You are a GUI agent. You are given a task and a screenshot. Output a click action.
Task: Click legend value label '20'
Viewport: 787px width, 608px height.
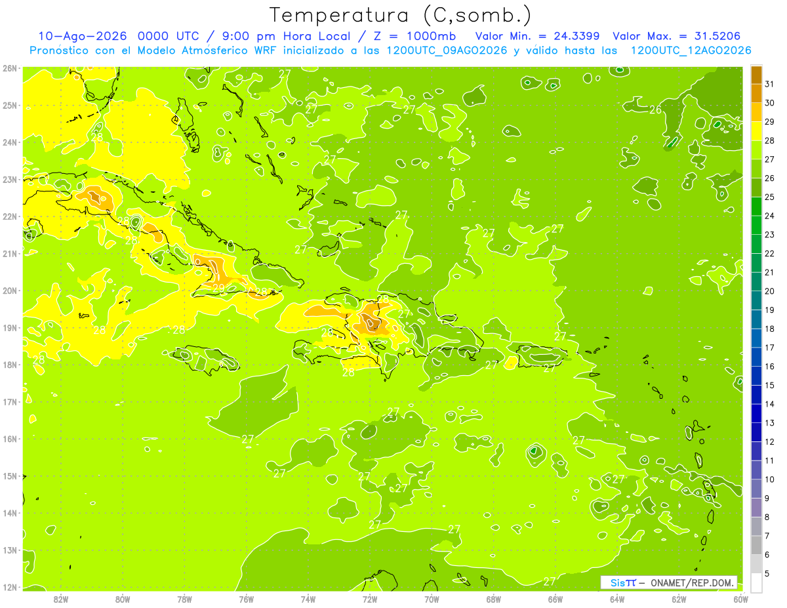(x=770, y=291)
